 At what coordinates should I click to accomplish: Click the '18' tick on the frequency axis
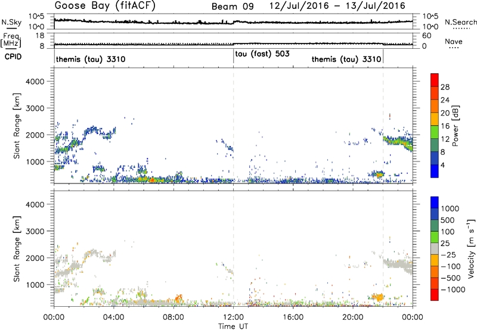click(x=40, y=36)
